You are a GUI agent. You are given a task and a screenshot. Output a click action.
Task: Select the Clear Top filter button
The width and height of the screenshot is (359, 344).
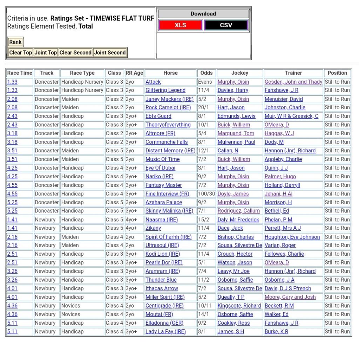tap(20, 53)
